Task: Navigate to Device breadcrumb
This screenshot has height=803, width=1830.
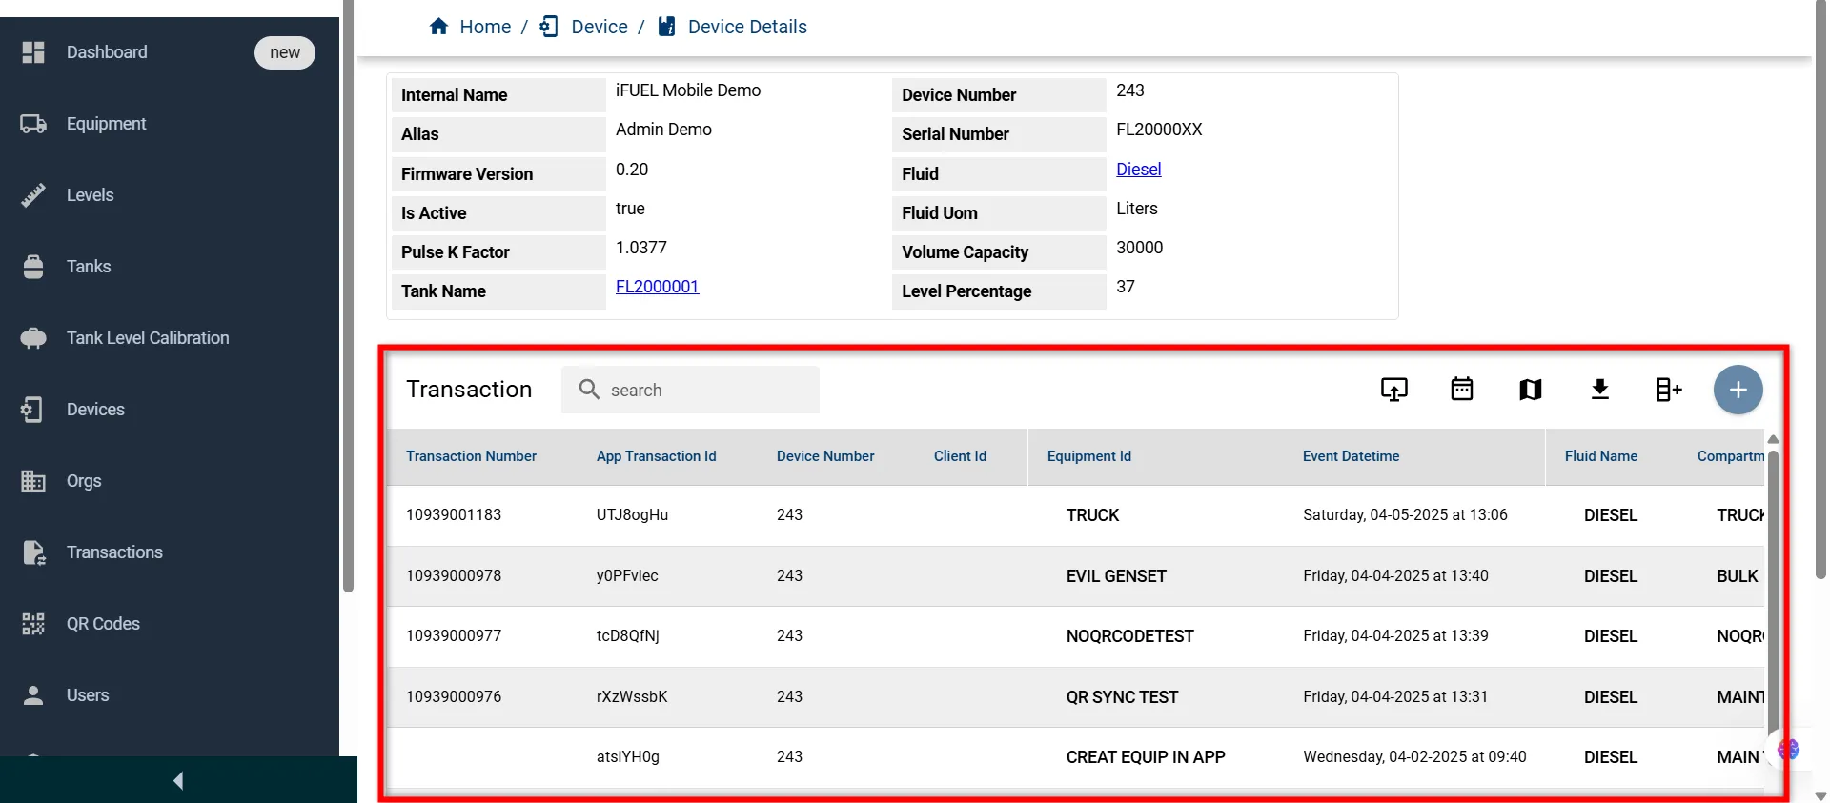Action: click(x=600, y=27)
